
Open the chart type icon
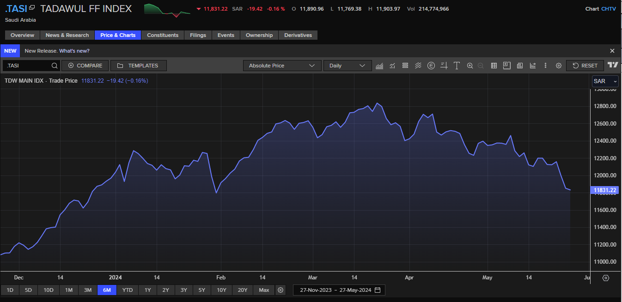[x=379, y=66]
